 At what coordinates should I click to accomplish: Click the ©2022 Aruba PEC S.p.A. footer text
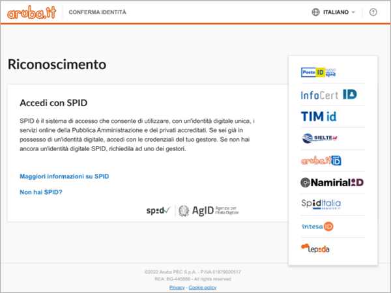click(x=193, y=272)
